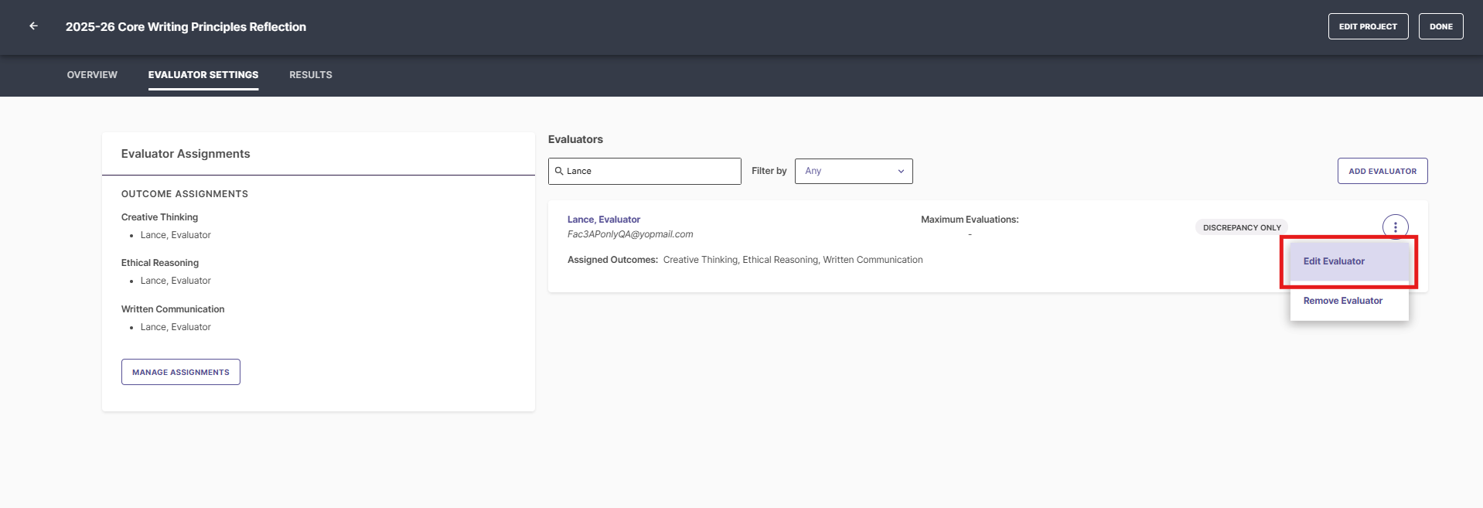Click the Discrepancy Only badge
Viewport: 1483px width, 508px height.
click(x=1242, y=227)
